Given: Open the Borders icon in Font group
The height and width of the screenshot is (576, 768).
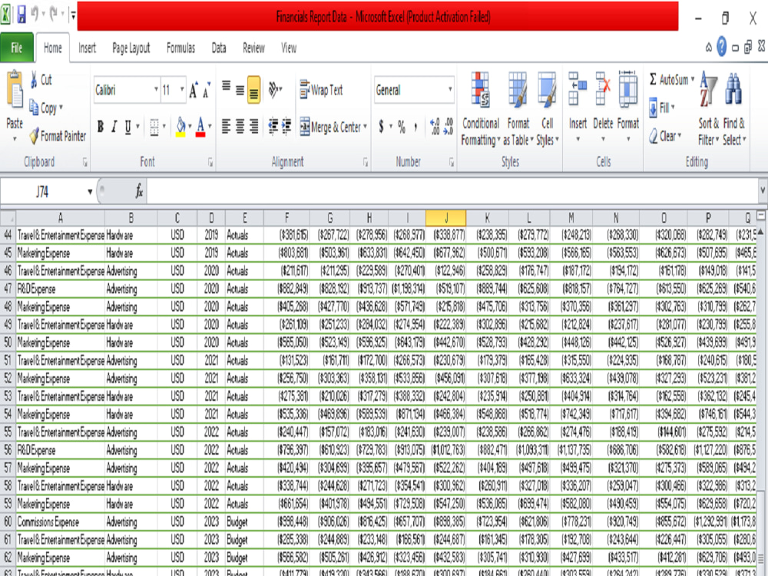Looking at the screenshot, I should pyautogui.click(x=154, y=127).
